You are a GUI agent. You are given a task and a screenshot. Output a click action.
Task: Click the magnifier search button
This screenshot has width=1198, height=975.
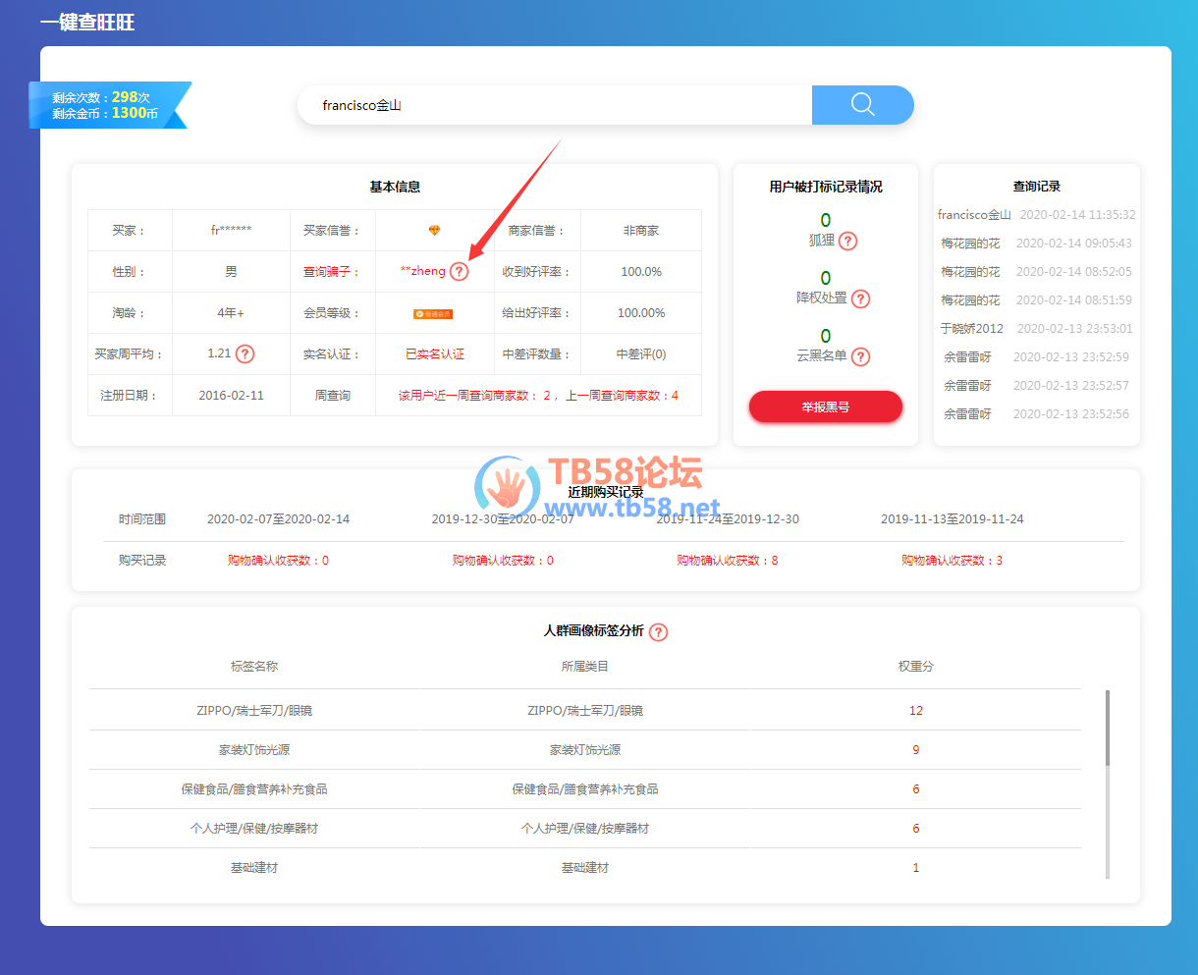(x=862, y=105)
